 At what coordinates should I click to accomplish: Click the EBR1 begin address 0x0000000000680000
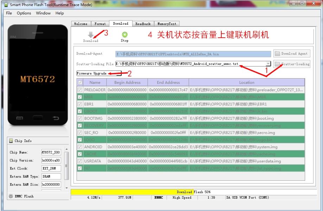[x=127, y=104]
